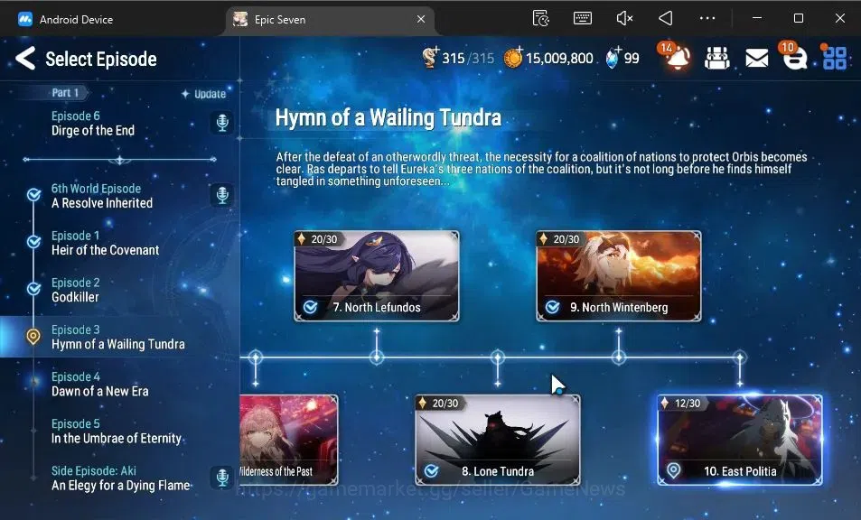Go back using the Select Episode arrow
Image resolution: width=861 pixels, height=520 pixels.
click(x=25, y=58)
